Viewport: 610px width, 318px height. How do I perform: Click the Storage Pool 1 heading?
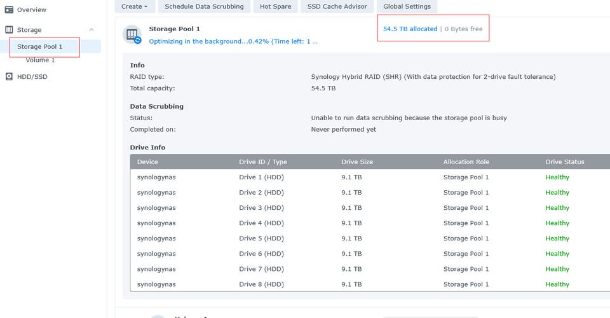point(174,29)
